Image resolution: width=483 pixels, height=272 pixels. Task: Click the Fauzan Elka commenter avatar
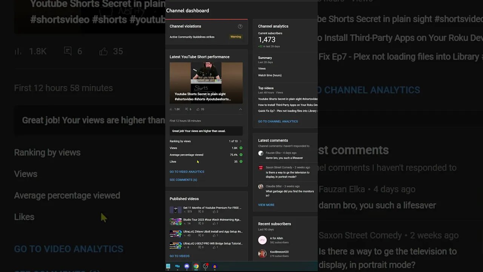click(x=261, y=153)
